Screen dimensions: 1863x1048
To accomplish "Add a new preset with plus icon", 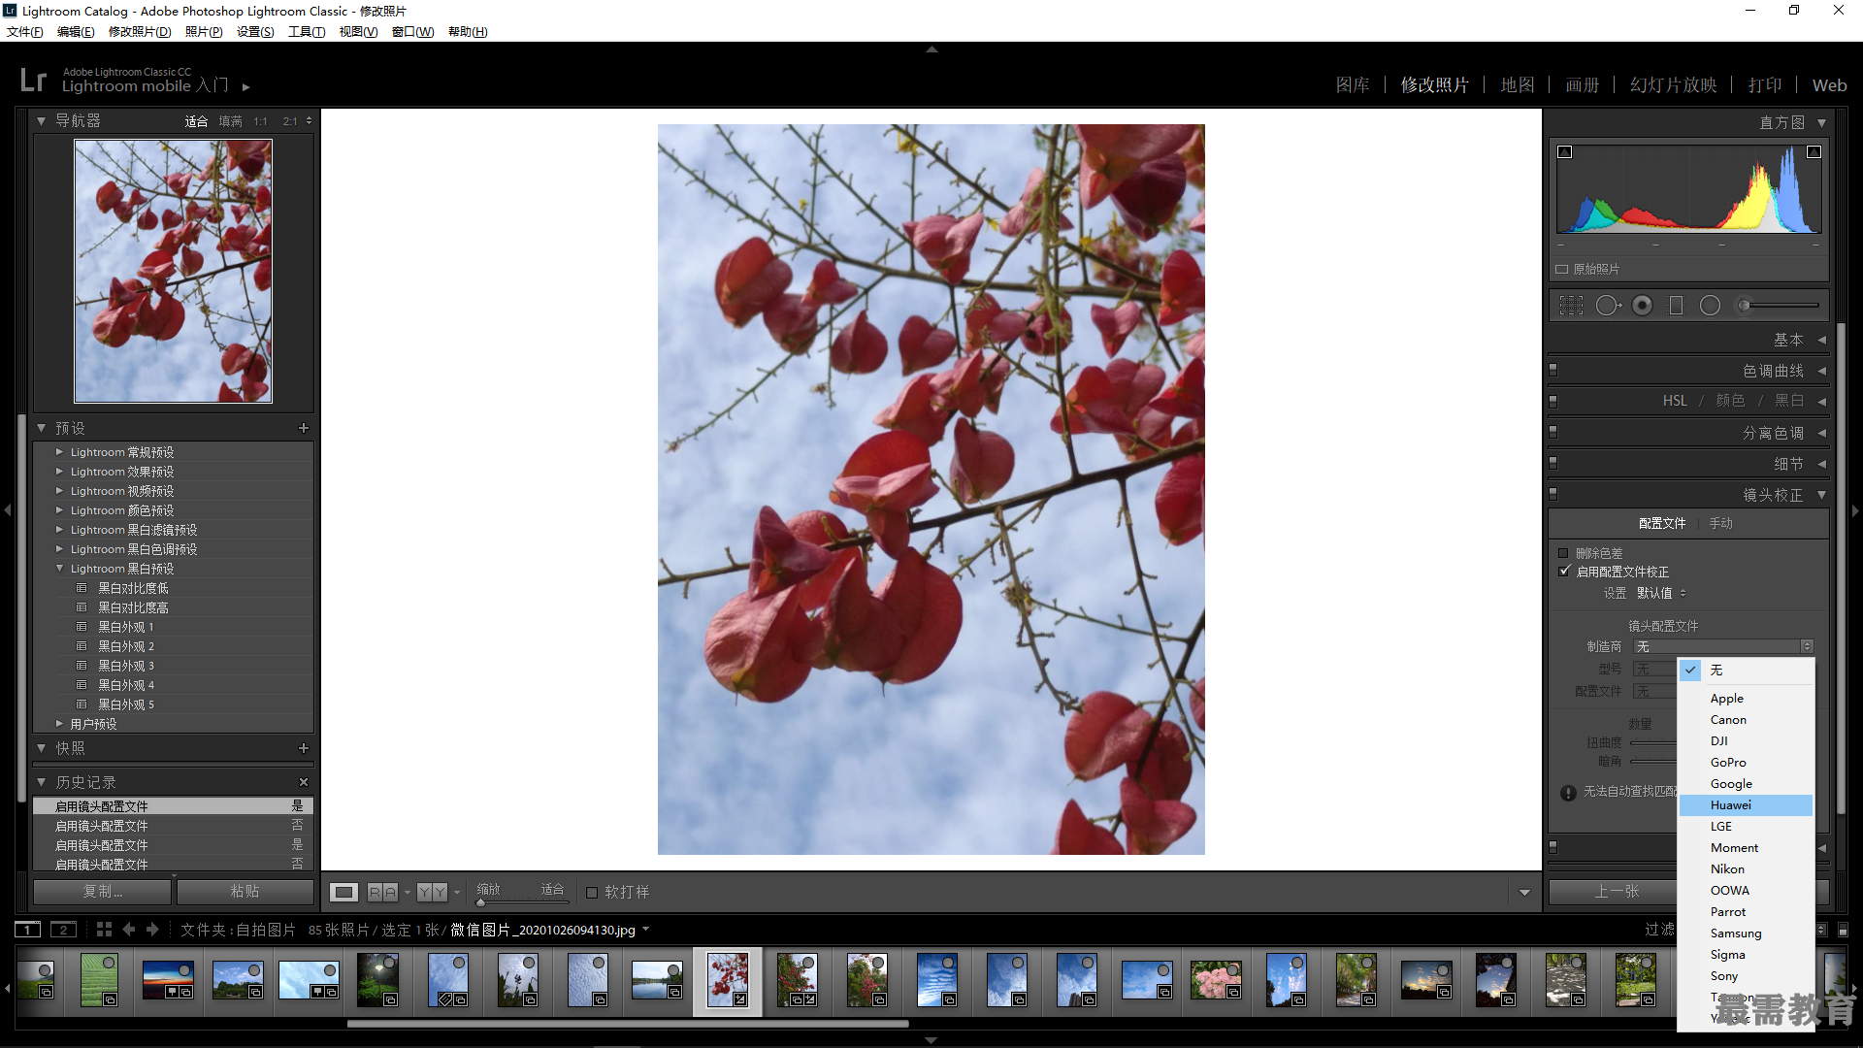I will [x=304, y=428].
